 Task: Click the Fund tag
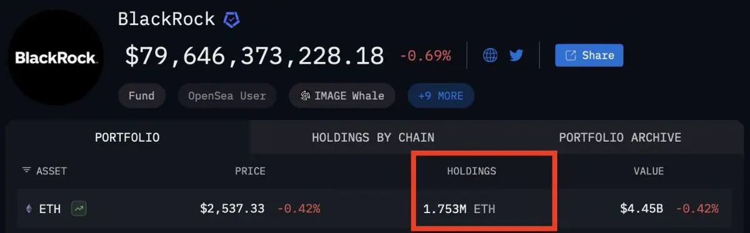pyautogui.click(x=142, y=96)
